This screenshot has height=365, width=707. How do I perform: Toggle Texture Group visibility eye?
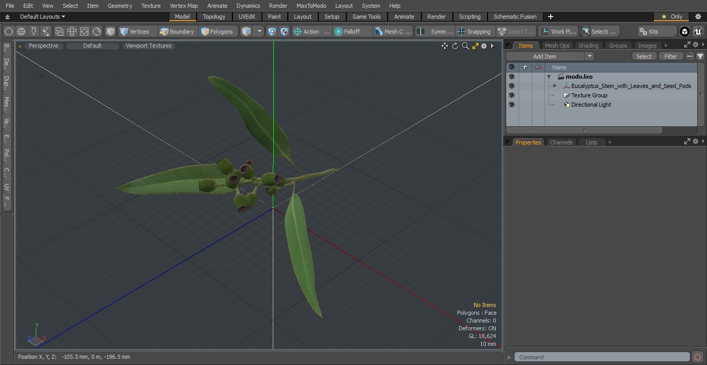click(511, 95)
